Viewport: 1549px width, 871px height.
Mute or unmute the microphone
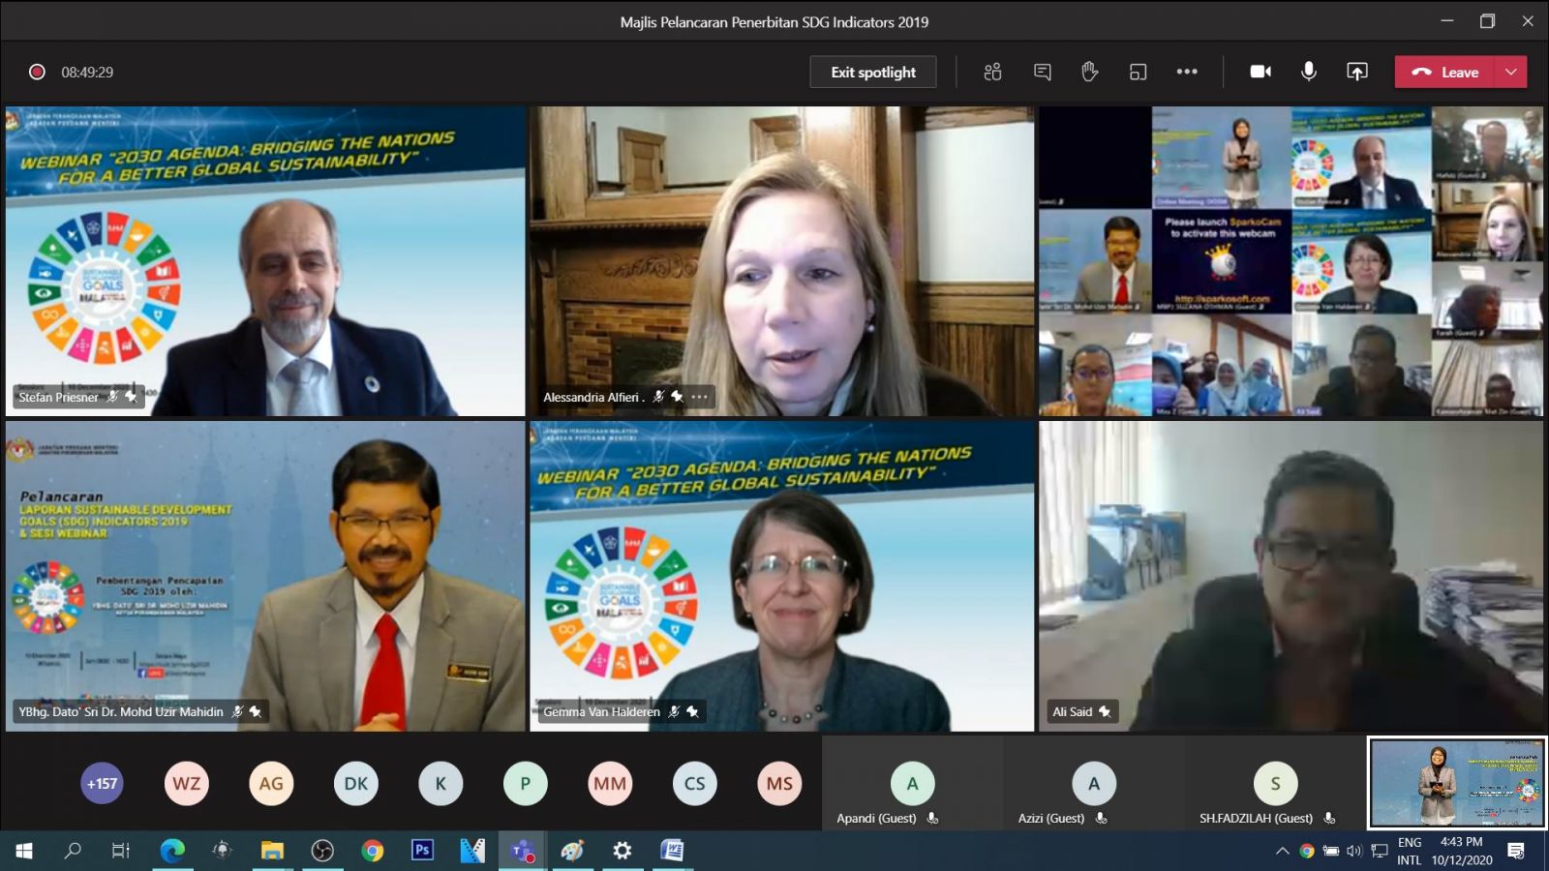pos(1308,72)
